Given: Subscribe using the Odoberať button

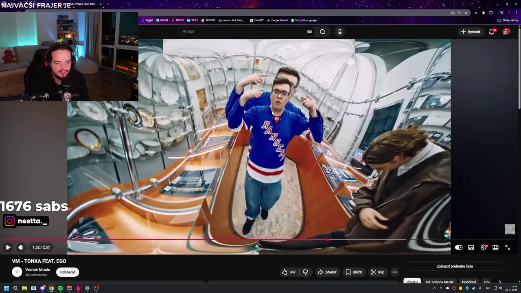Looking at the screenshot, I should [x=68, y=272].
